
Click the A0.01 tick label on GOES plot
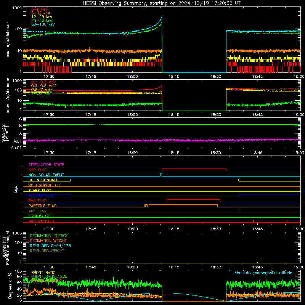[x=16, y=148]
